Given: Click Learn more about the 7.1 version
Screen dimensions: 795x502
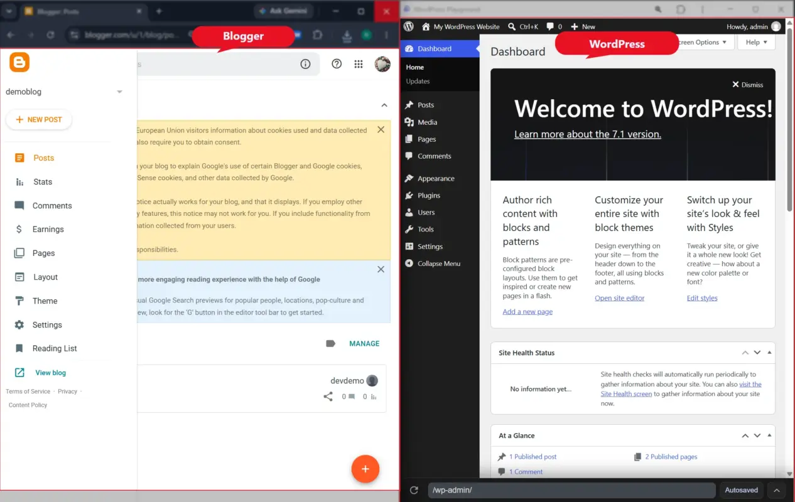Looking at the screenshot, I should [x=588, y=134].
